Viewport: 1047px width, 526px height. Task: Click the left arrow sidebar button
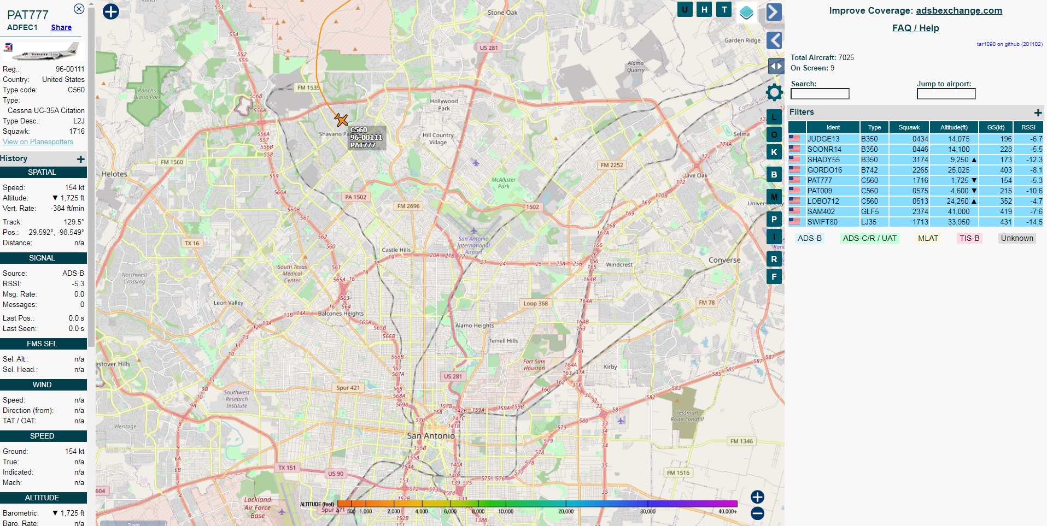coord(774,40)
